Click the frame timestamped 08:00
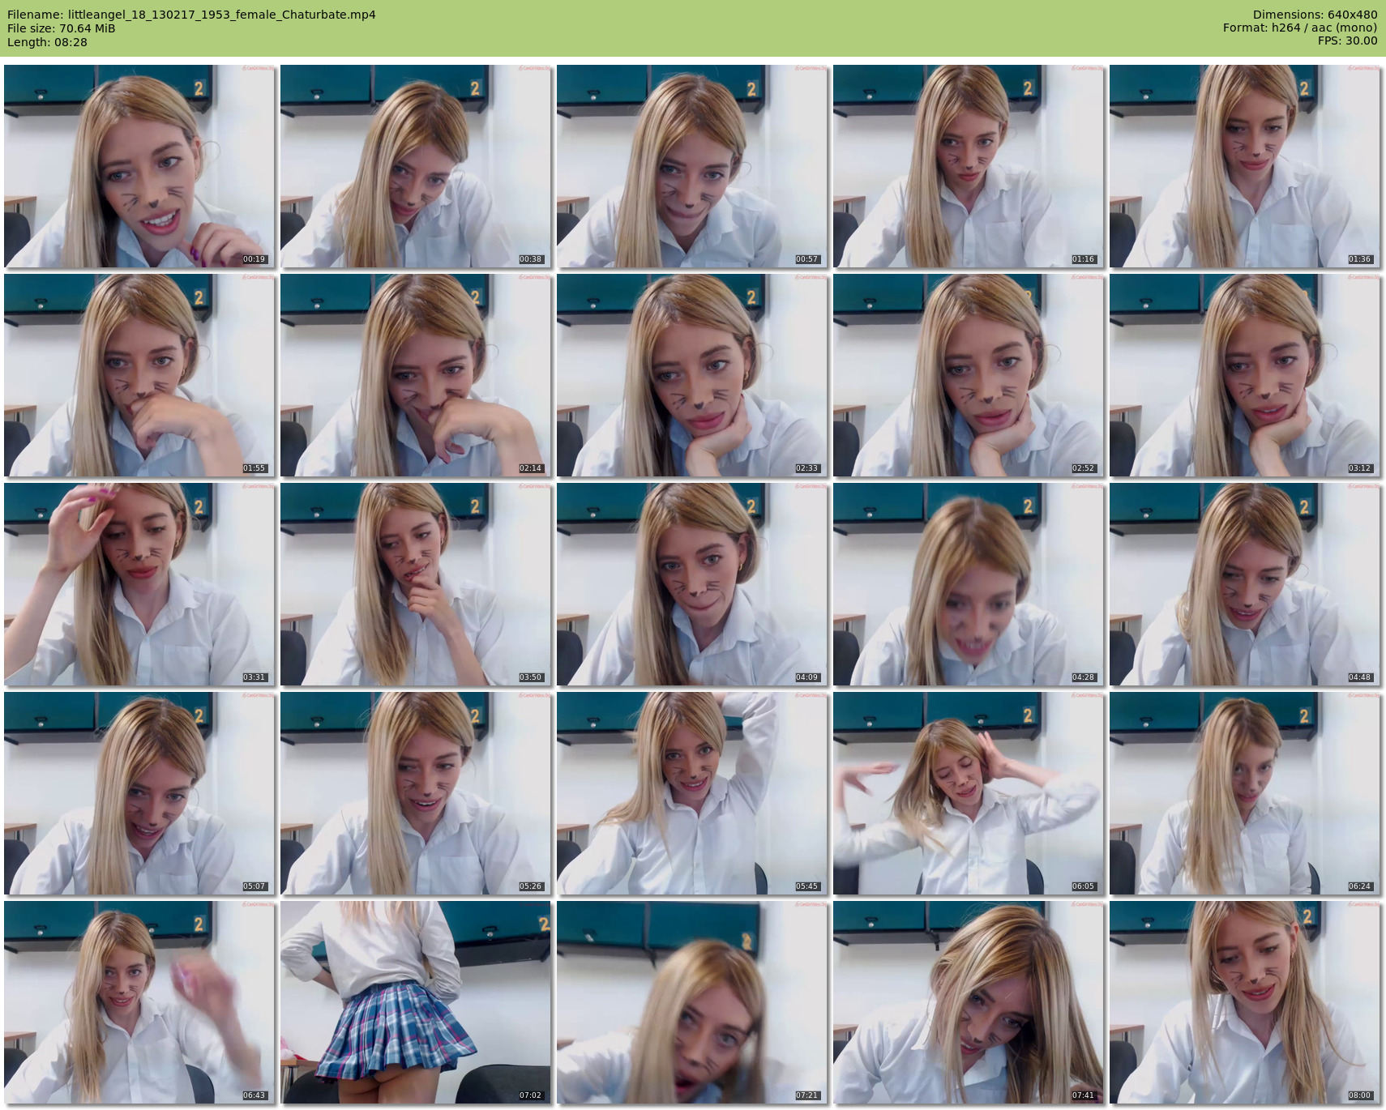 point(1244,1002)
